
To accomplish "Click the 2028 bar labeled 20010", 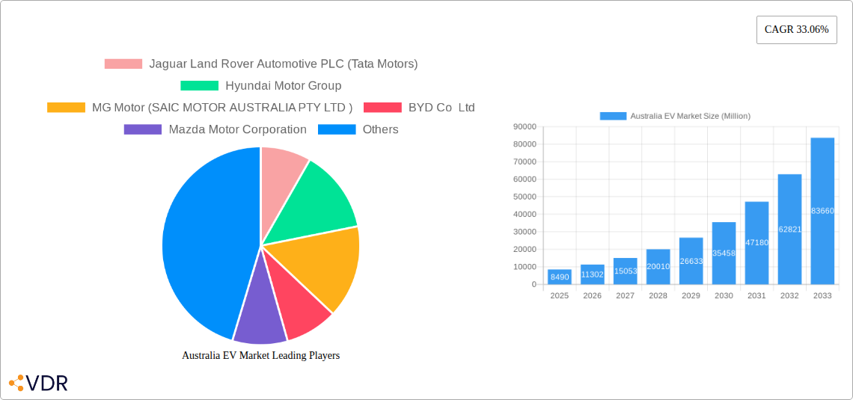I will [658, 267].
